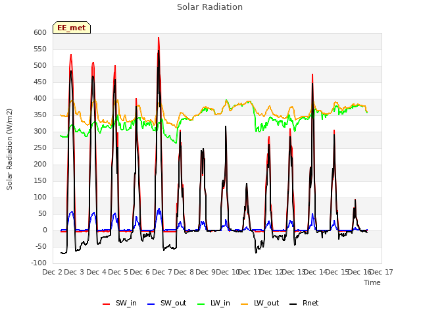The image size is (421, 316).
Task: Click the Dec 6 x-axis label
Action: 140,272
